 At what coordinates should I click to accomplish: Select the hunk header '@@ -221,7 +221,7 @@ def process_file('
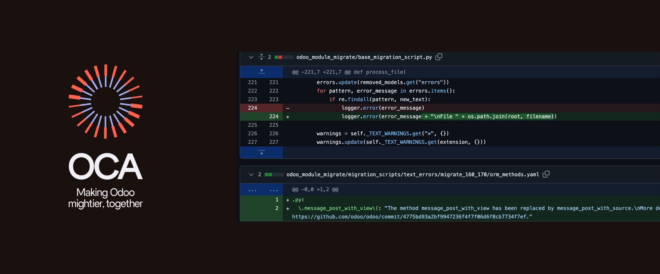click(x=349, y=72)
